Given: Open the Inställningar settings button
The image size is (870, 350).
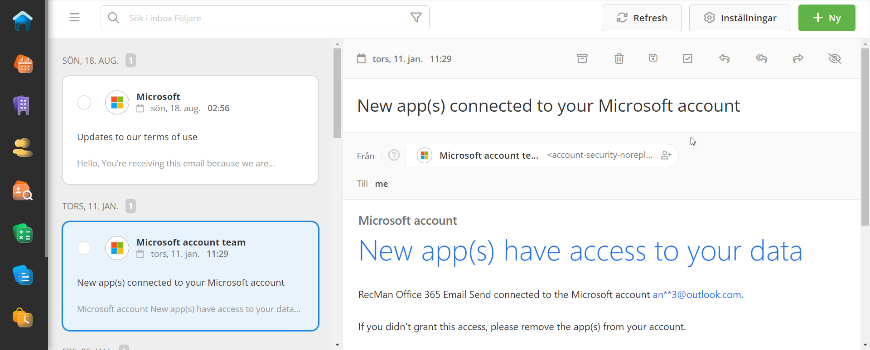Looking at the screenshot, I should 739,18.
